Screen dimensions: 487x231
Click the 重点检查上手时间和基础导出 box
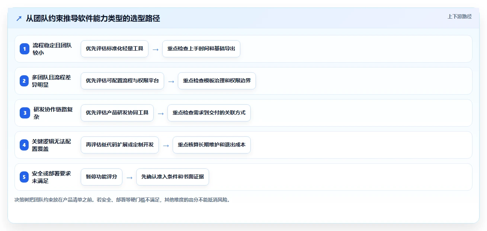point(201,49)
